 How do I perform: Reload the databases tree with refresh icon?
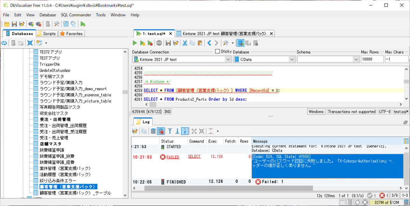[x=4, y=43]
